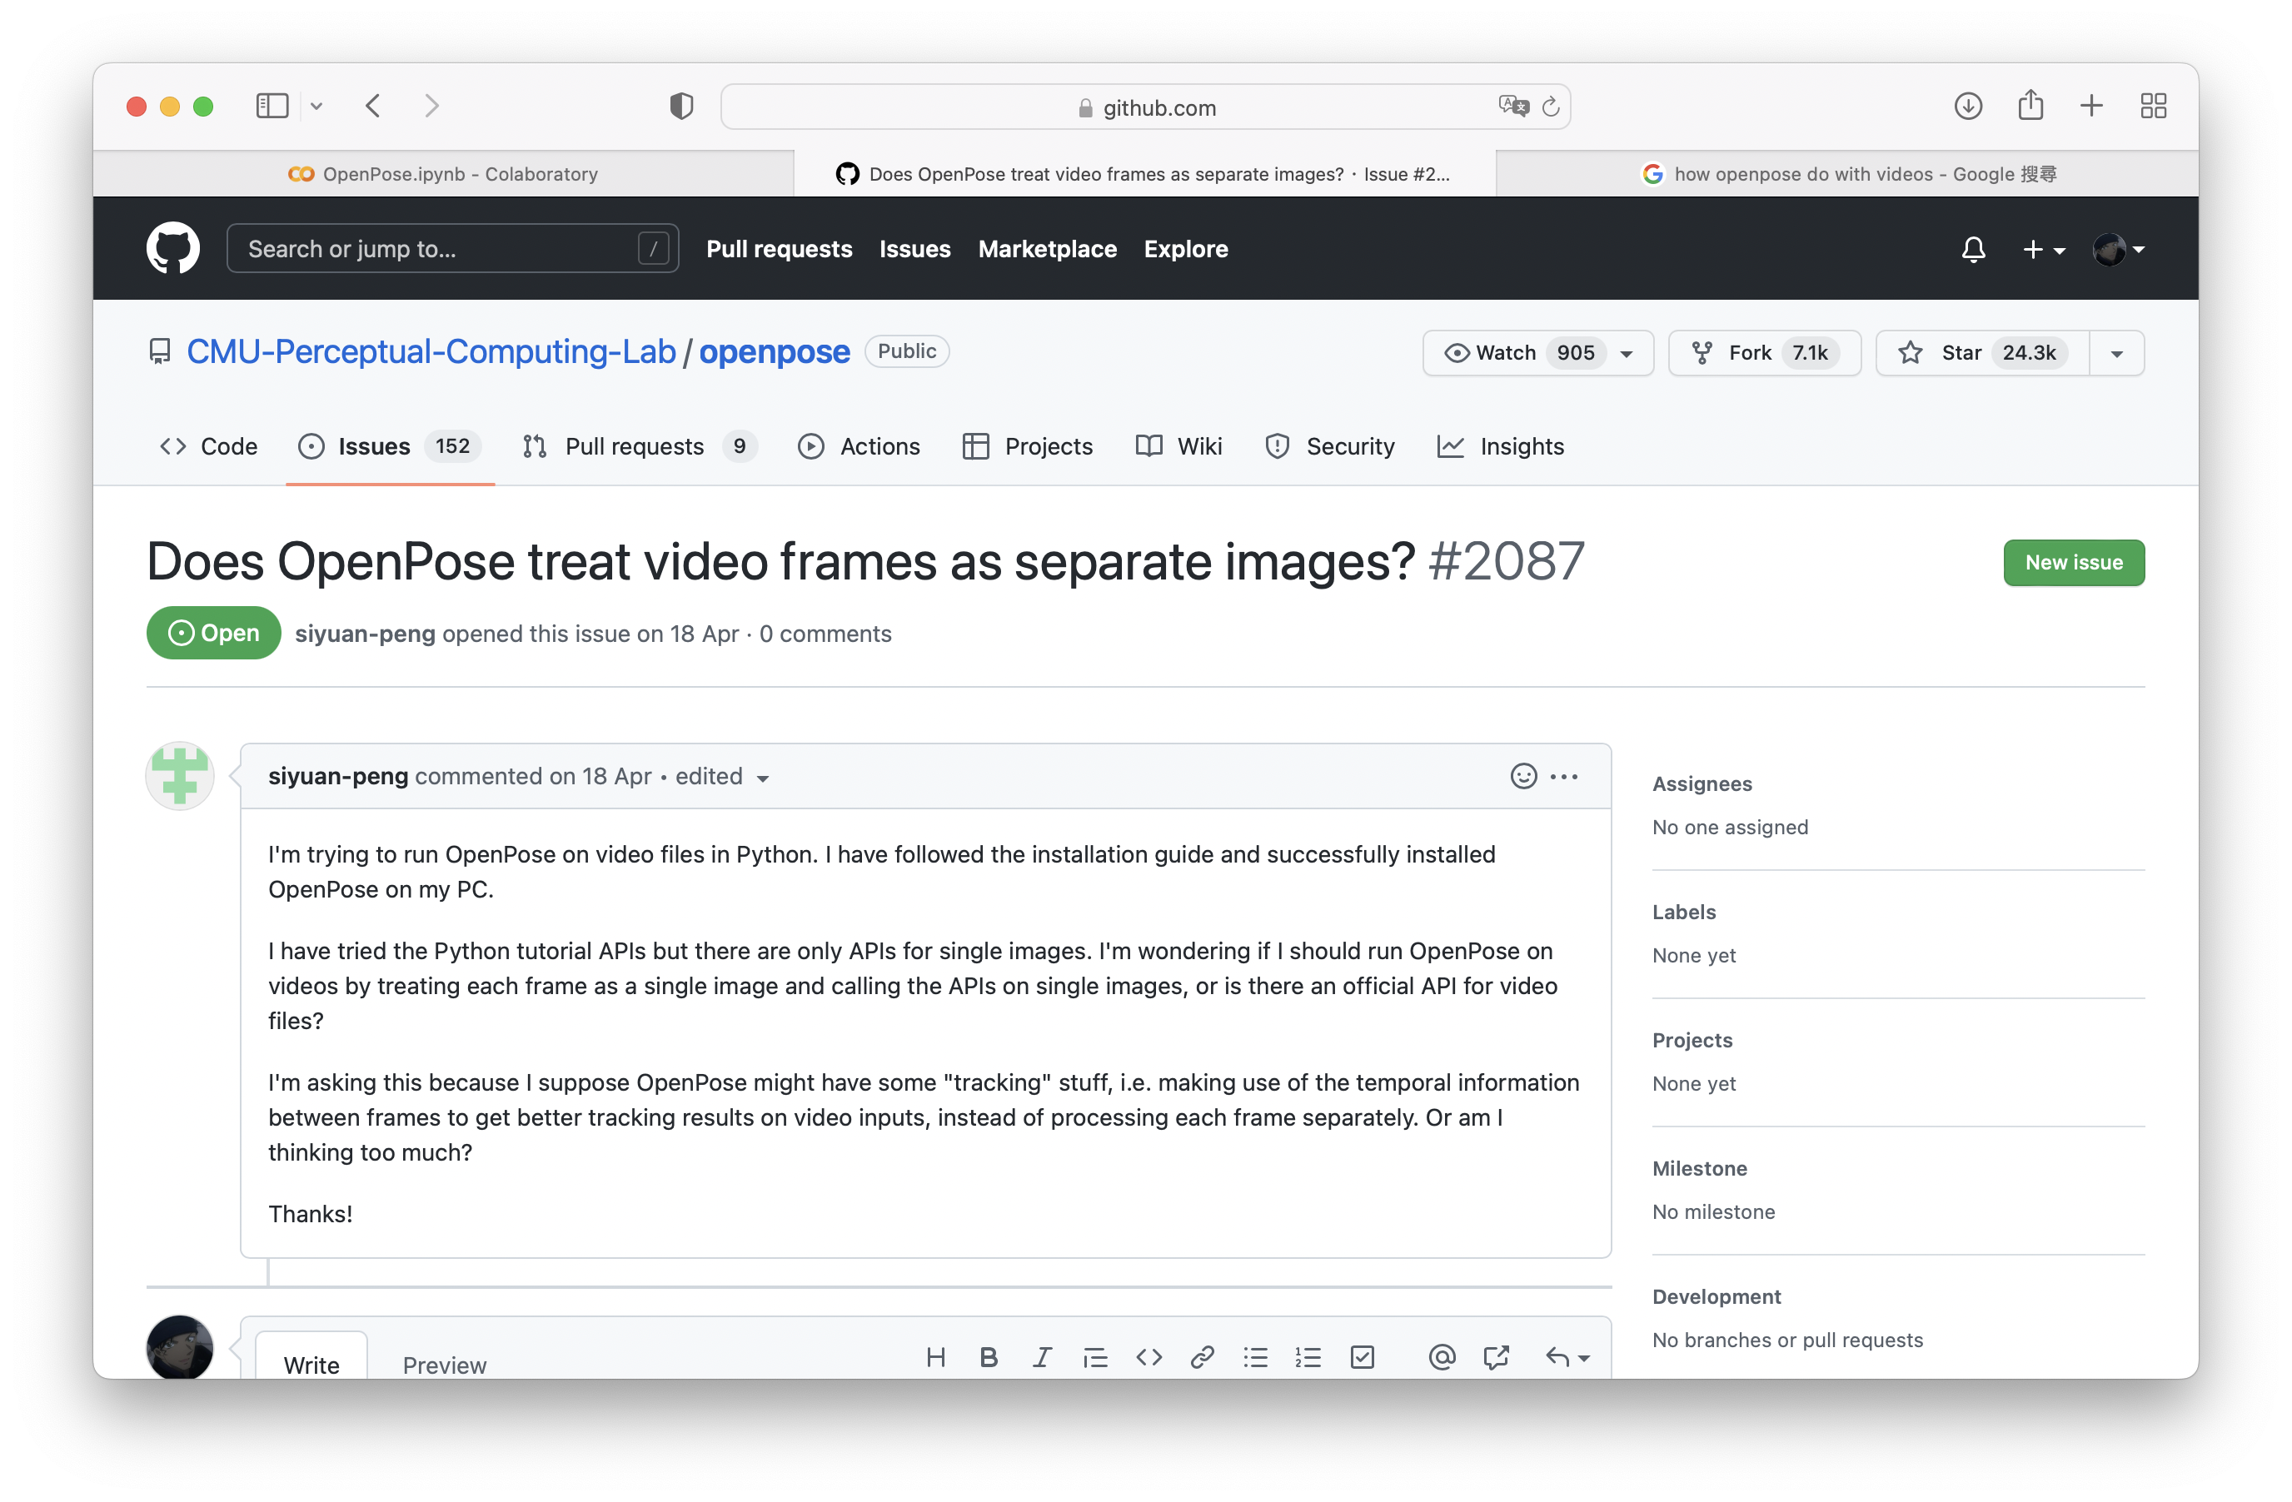Open Pull requests in top navigation
Screen dimensions: 2292x1502
point(779,250)
